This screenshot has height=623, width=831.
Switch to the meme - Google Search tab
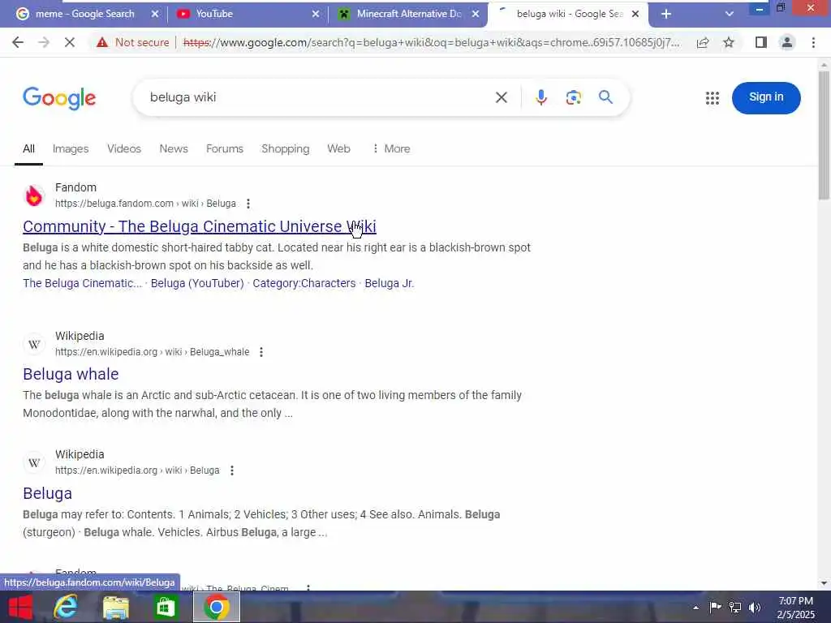(x=84, y=15)
